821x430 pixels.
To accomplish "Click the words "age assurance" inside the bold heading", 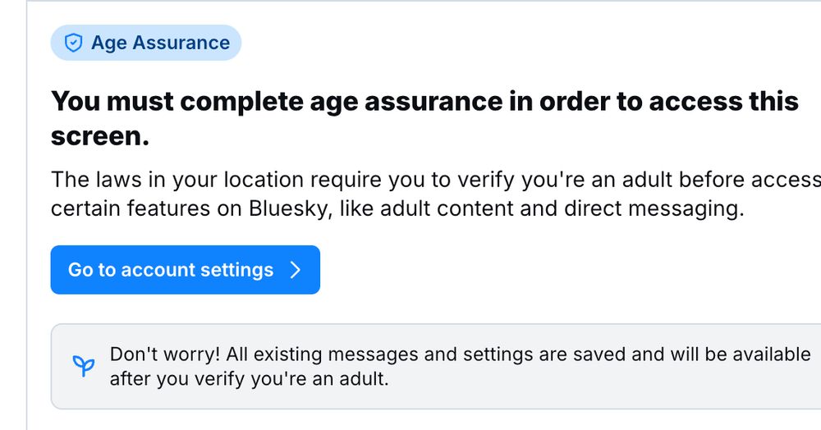I will (406, 101).
